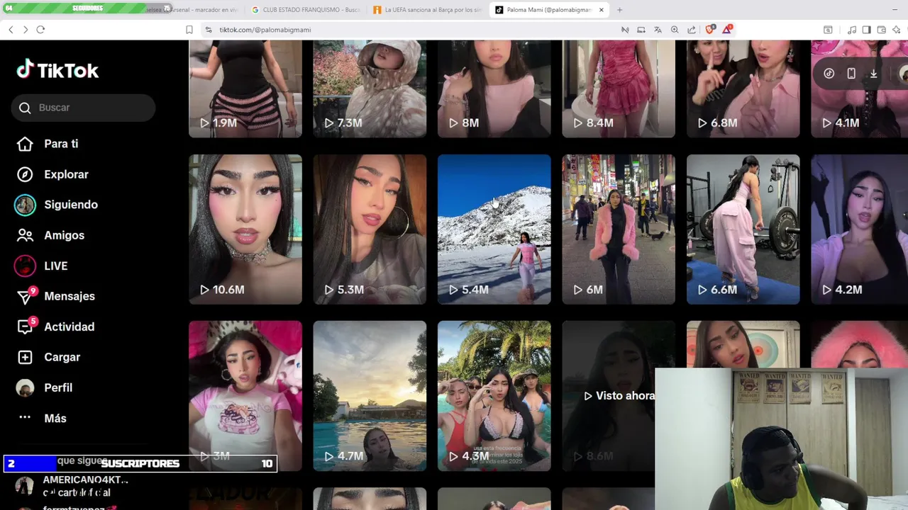Image resolution: width=908 pixels, height=510 pixels.
Task: Click the page translate icon
Action: 658,30
